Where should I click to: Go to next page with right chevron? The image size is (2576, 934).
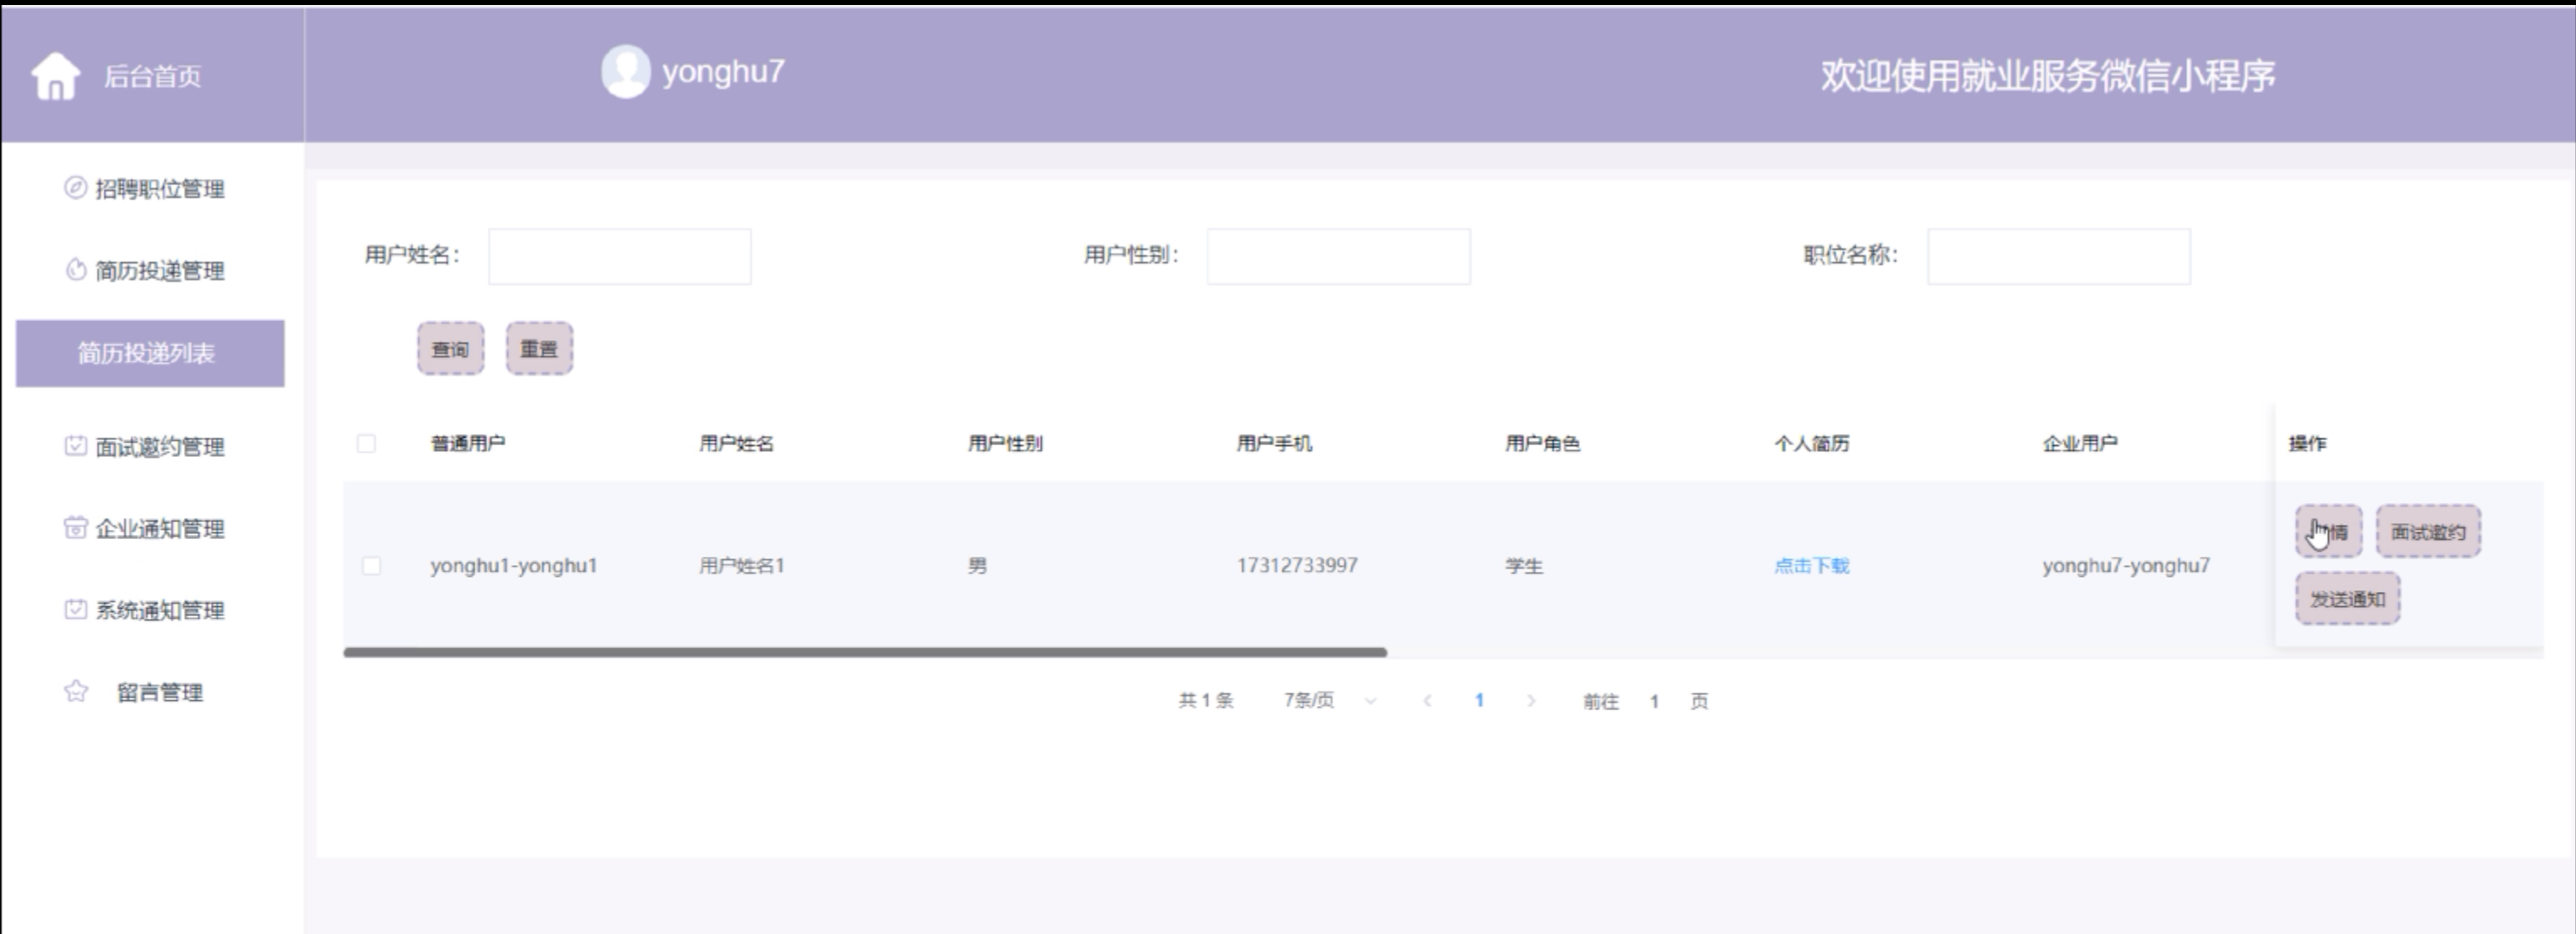pyautogui.click(x=1531, y=700)
